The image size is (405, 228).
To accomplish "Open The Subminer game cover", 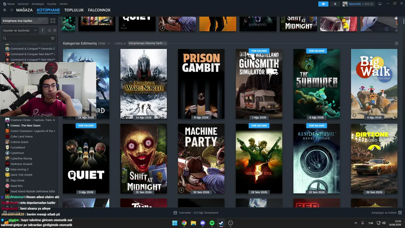I will tap(316, 84).
